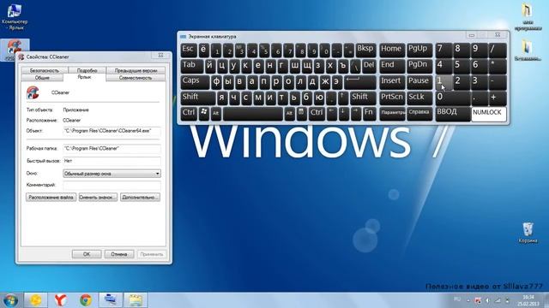The height and width of the screenshot is (308, 549).
Task: Select the Компьютер desktop shortcut
Action: [15, 17]
